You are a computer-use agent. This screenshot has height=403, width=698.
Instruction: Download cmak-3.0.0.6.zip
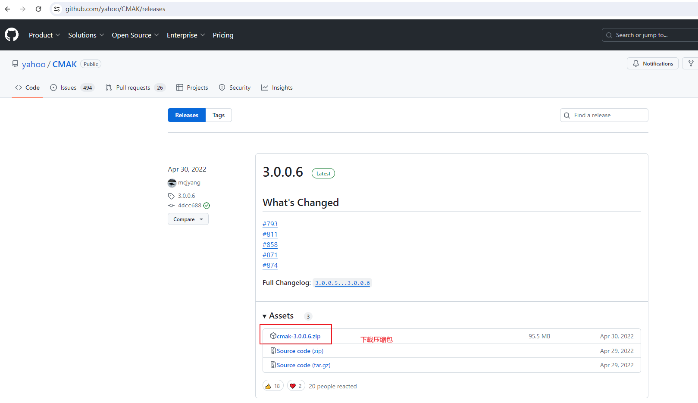click(x=298, y=336)
